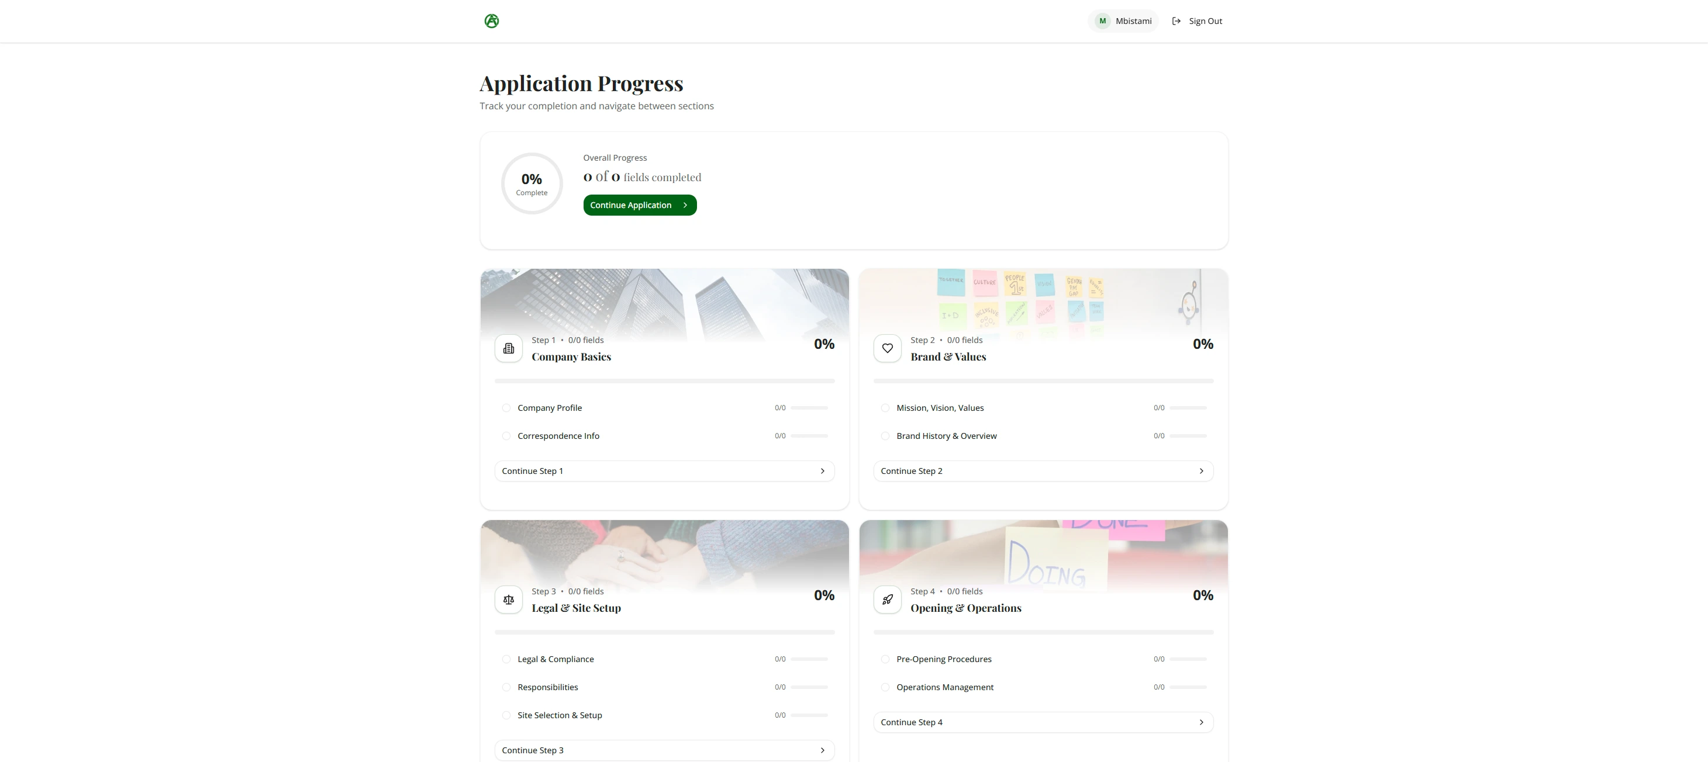Open the Correspondence Info section
The width and height of the screenshot is (1708, 762).
[x=558, y=436]
